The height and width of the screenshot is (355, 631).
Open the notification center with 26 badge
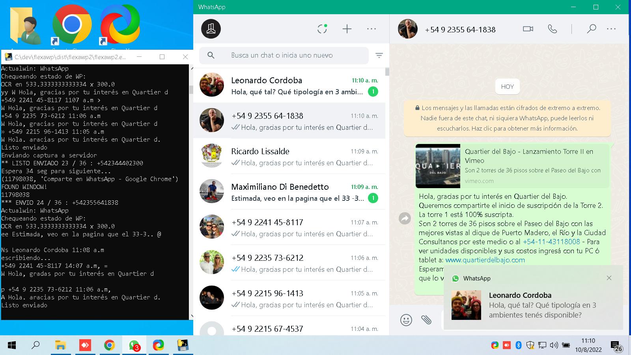616,346
